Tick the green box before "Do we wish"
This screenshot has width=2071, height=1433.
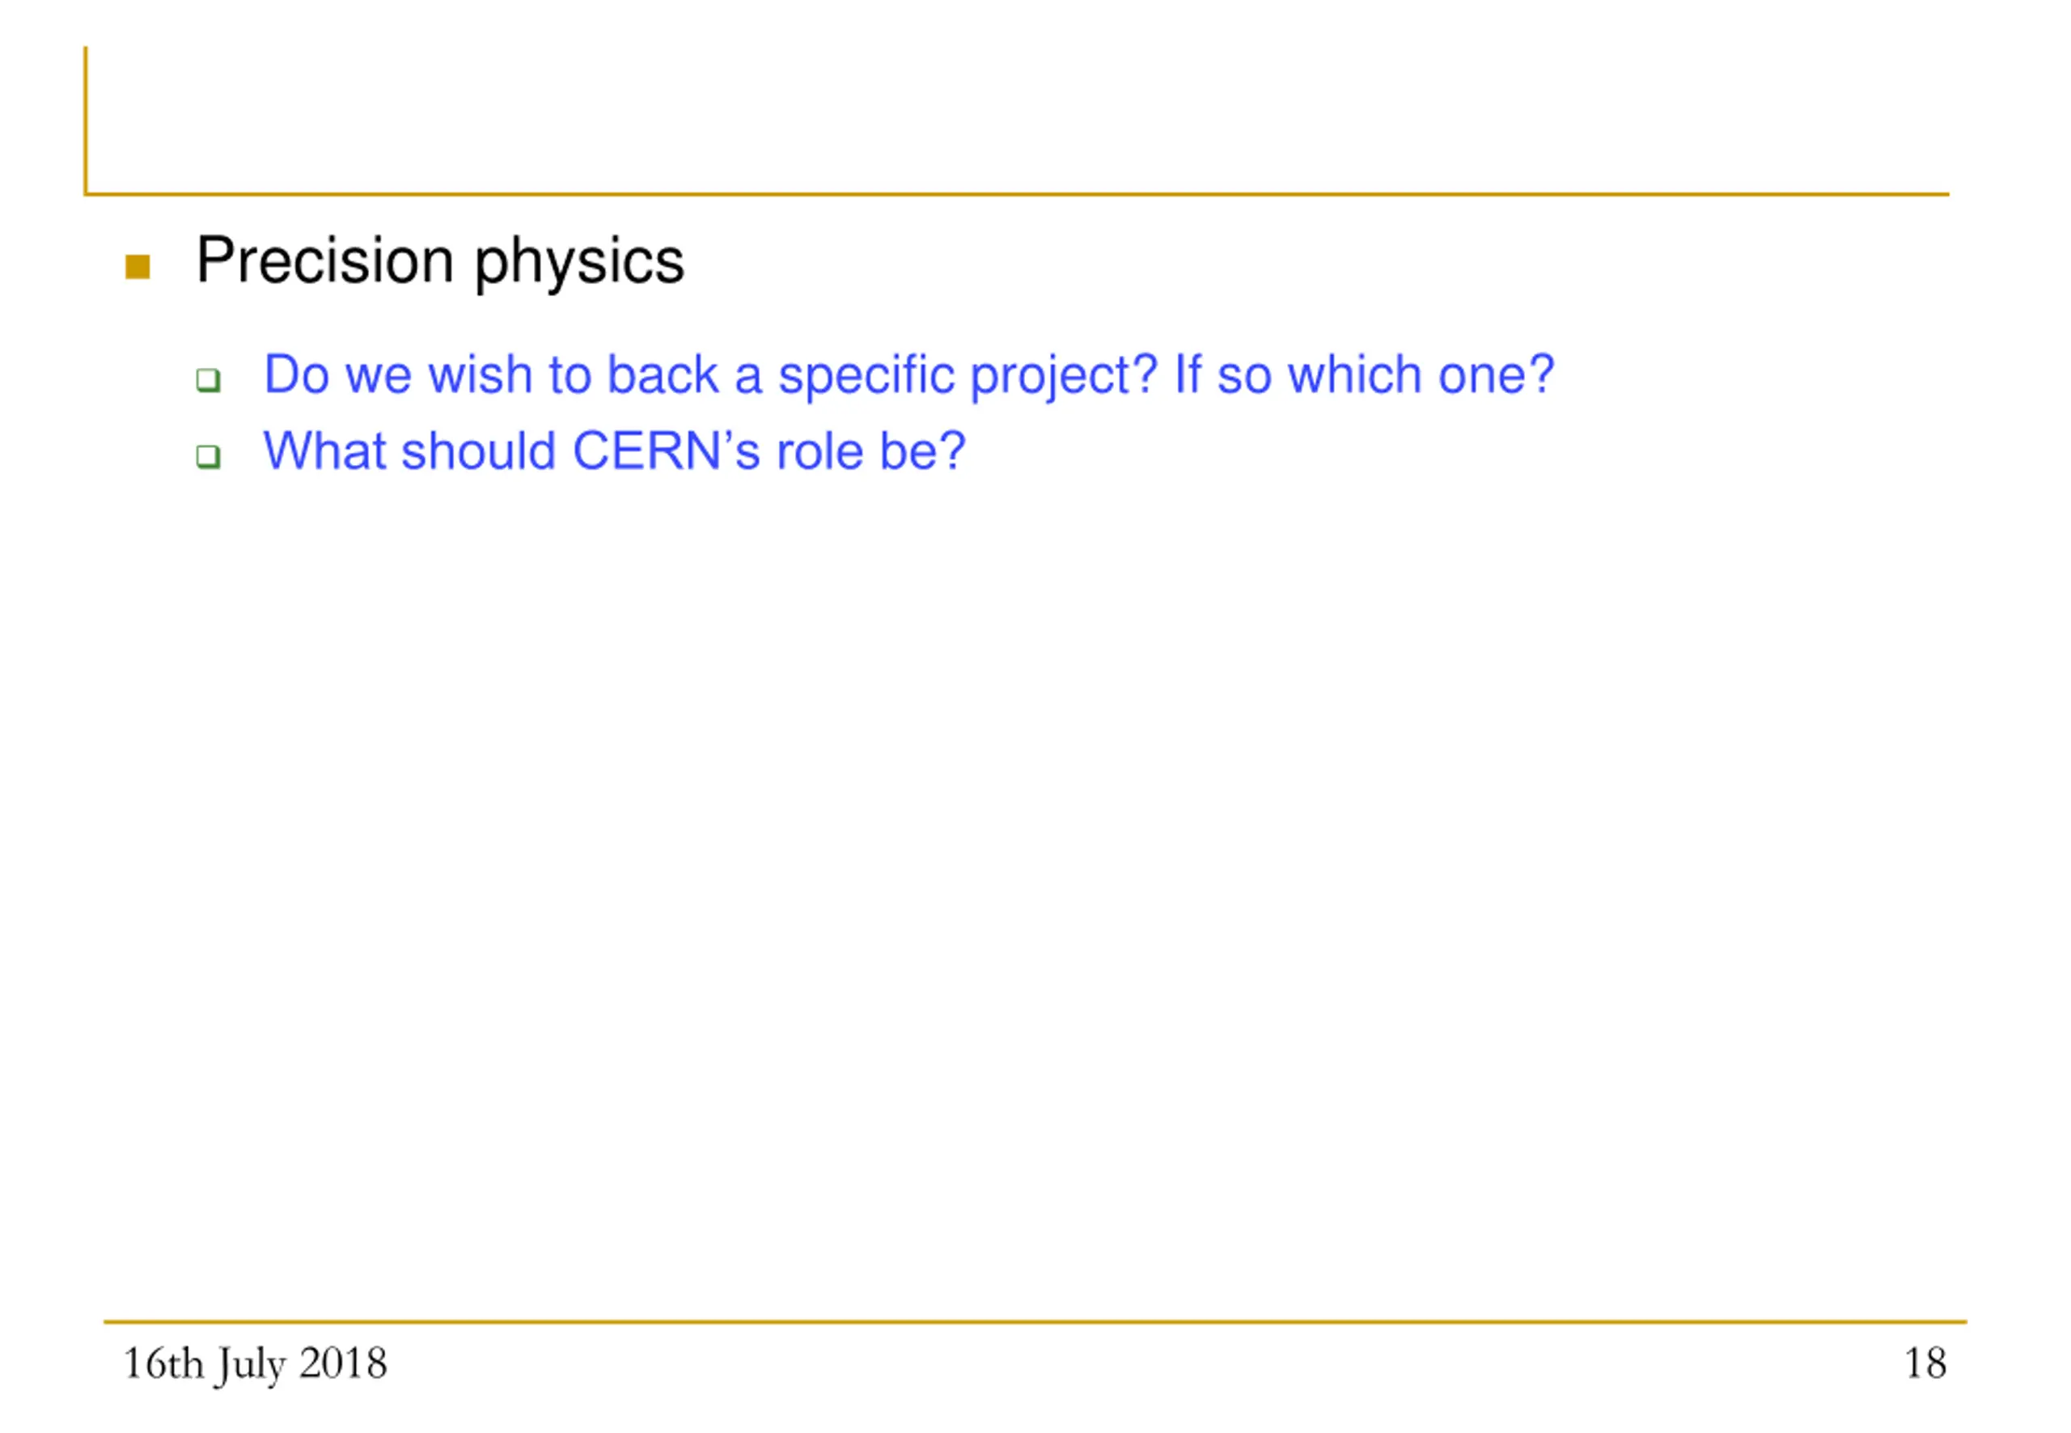click(209, 380)
